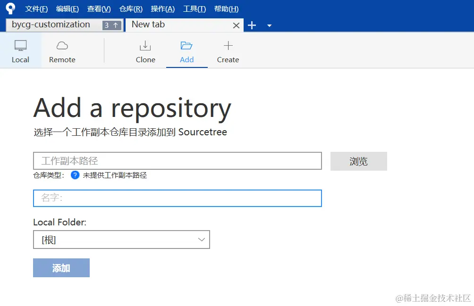Viewport: 474px width, 306px height.
Task: Select the Add repository view
Action: click(187, 51)
